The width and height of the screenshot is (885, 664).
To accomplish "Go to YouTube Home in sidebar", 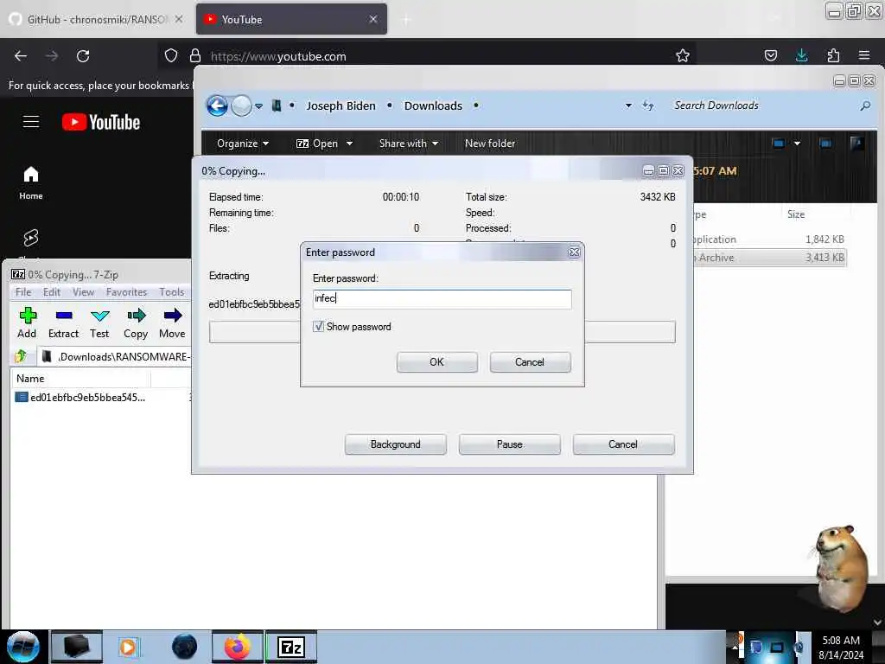I will pyautogui.click(x=31, y=183).
